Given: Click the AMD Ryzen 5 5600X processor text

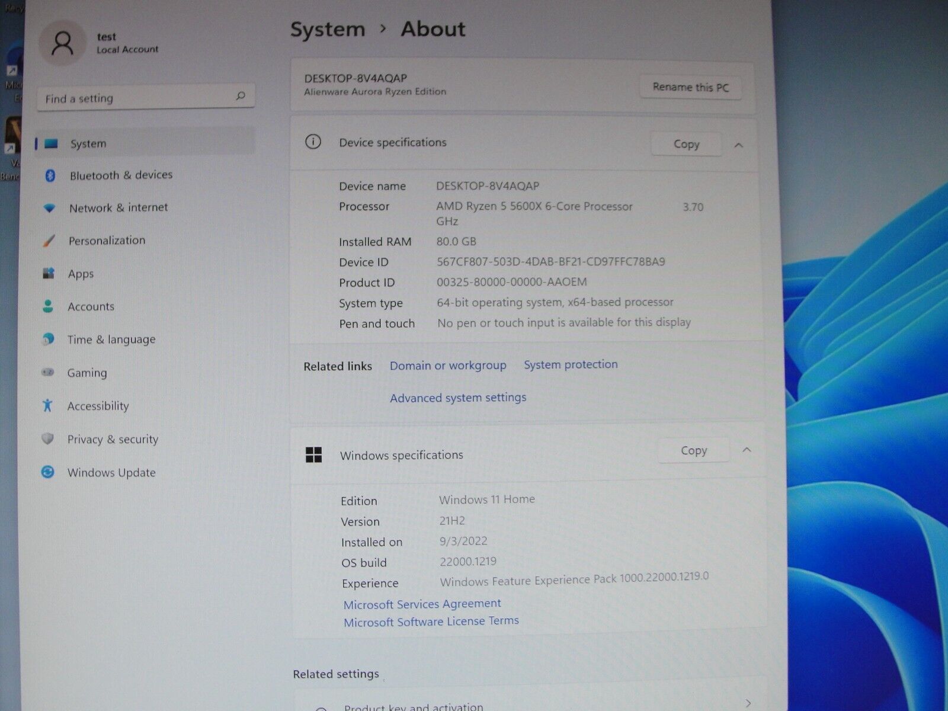Looking at the screenshot, I should pyautogui.click(x=534, y=206).
